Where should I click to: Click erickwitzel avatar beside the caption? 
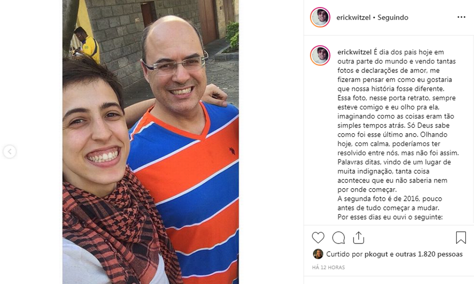click(320, 55)
